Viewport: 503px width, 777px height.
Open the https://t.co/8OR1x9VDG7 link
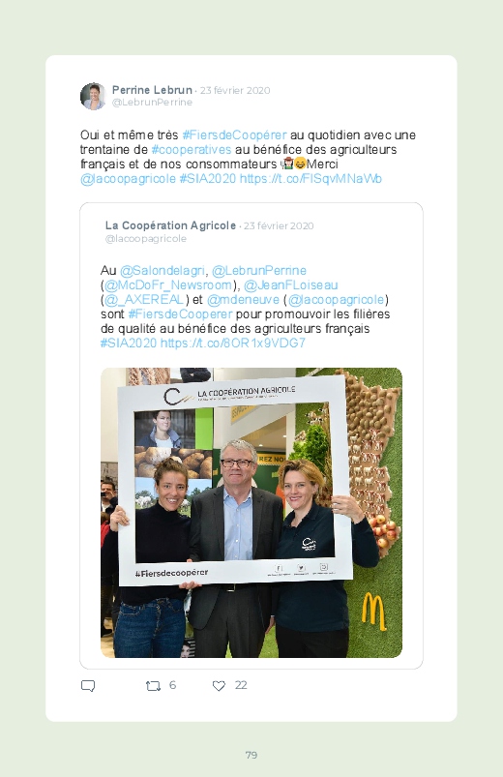pyautogui.click(x=233, y=343)
